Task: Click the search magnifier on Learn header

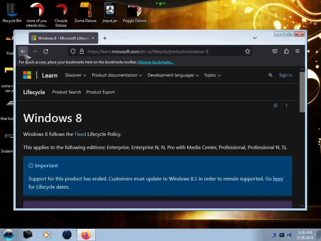Action: tap(271, 75)
